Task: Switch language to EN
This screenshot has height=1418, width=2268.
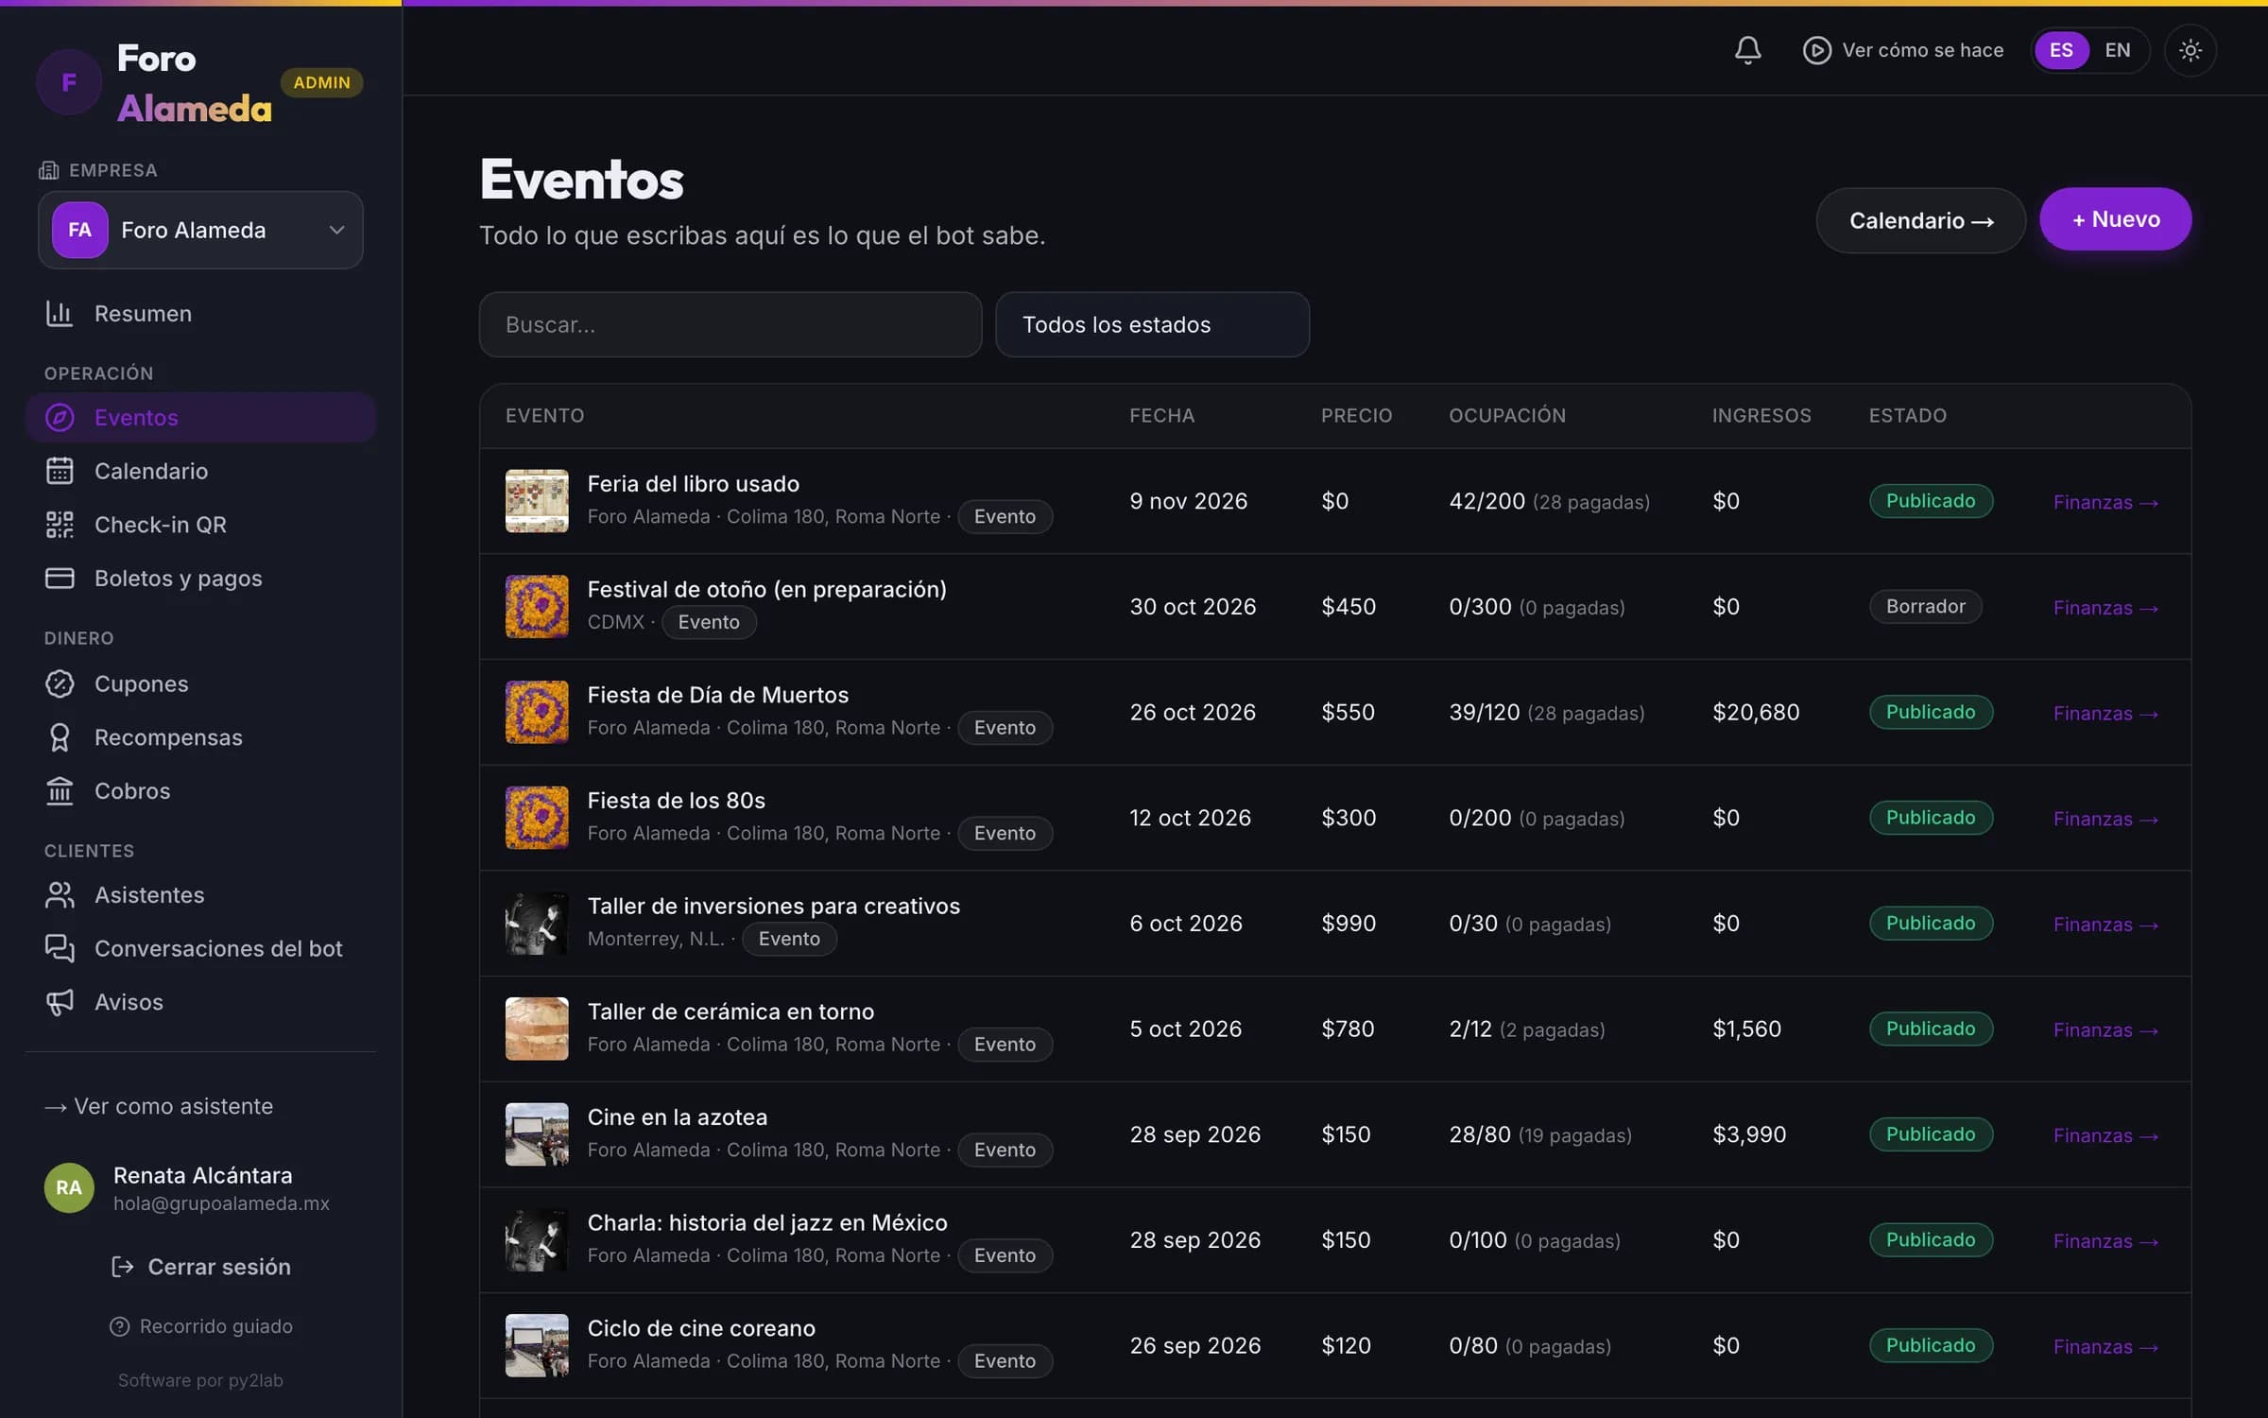Action: click(2118, 50)
